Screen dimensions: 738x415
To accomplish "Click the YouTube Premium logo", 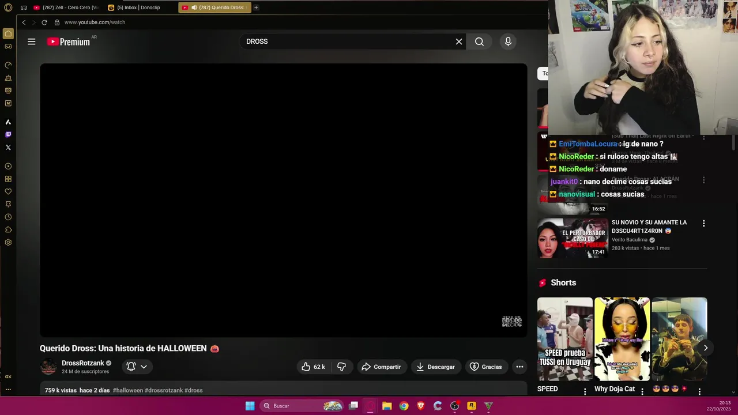I will click(x=69, y=41).
